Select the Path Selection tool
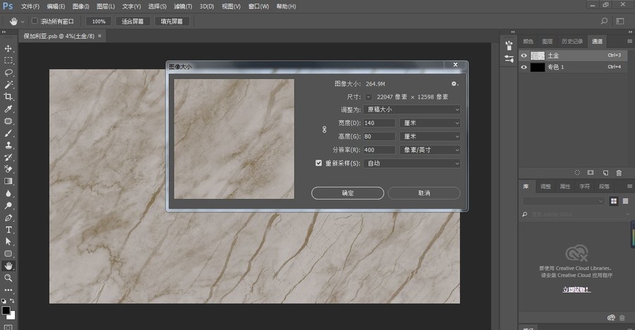Screen dimensions: 635x330 [x=8, y=242]
